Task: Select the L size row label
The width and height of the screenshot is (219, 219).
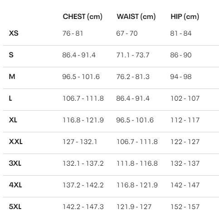Action: click(10, 98)
